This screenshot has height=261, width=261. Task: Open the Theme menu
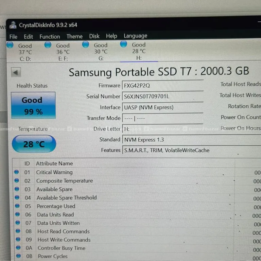[x=74, y=36]
